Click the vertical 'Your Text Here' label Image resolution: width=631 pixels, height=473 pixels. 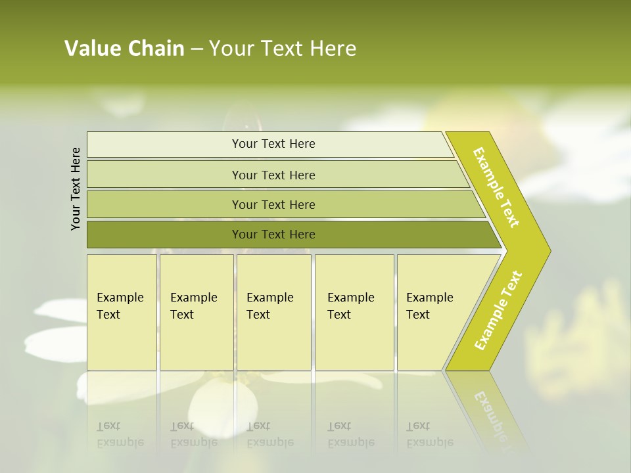[76, 189]
